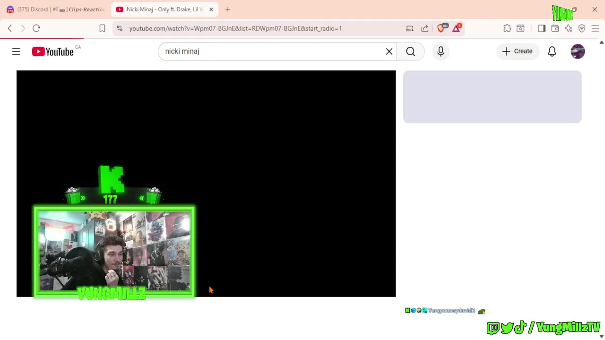Open the Brave main menu
The height and width of the screenshot is (340, 605).
595,28
